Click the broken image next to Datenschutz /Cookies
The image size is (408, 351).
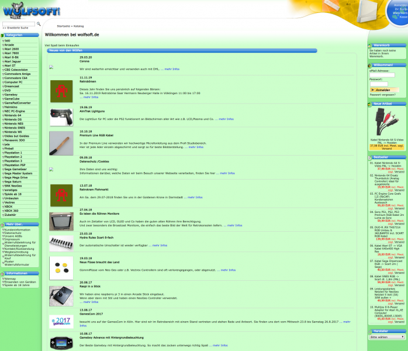51,170
